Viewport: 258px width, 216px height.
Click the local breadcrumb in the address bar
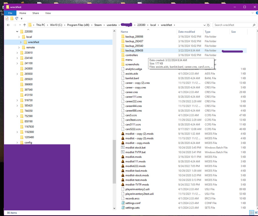click(153, 25)
